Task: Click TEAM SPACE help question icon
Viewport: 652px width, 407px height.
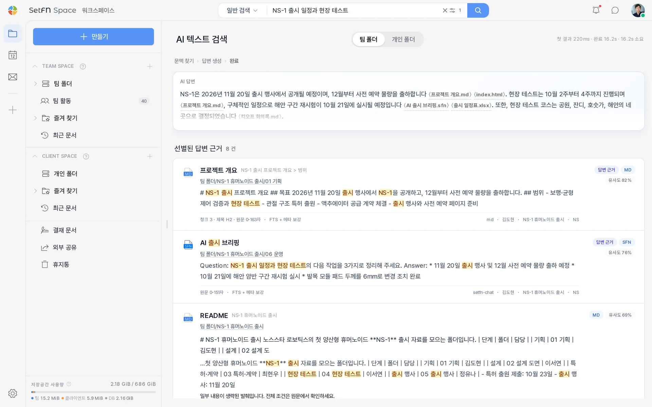Action: click(x=83, y=66)
